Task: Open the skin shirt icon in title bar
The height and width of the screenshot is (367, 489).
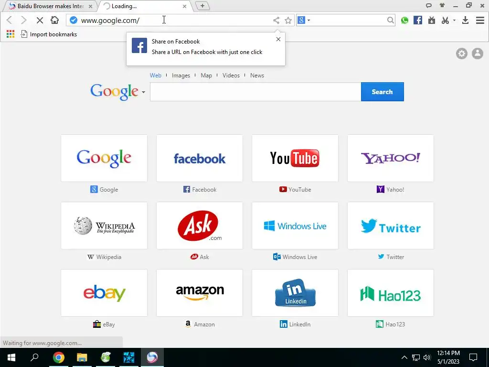Action: tap(442, 5)
